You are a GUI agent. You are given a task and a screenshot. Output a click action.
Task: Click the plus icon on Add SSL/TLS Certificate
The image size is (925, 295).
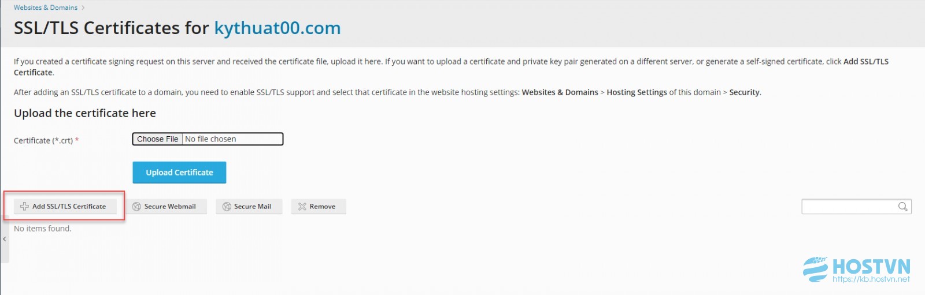24,206
